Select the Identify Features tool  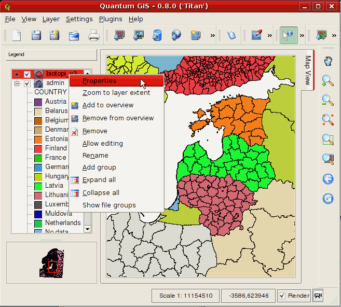[289, 35]
